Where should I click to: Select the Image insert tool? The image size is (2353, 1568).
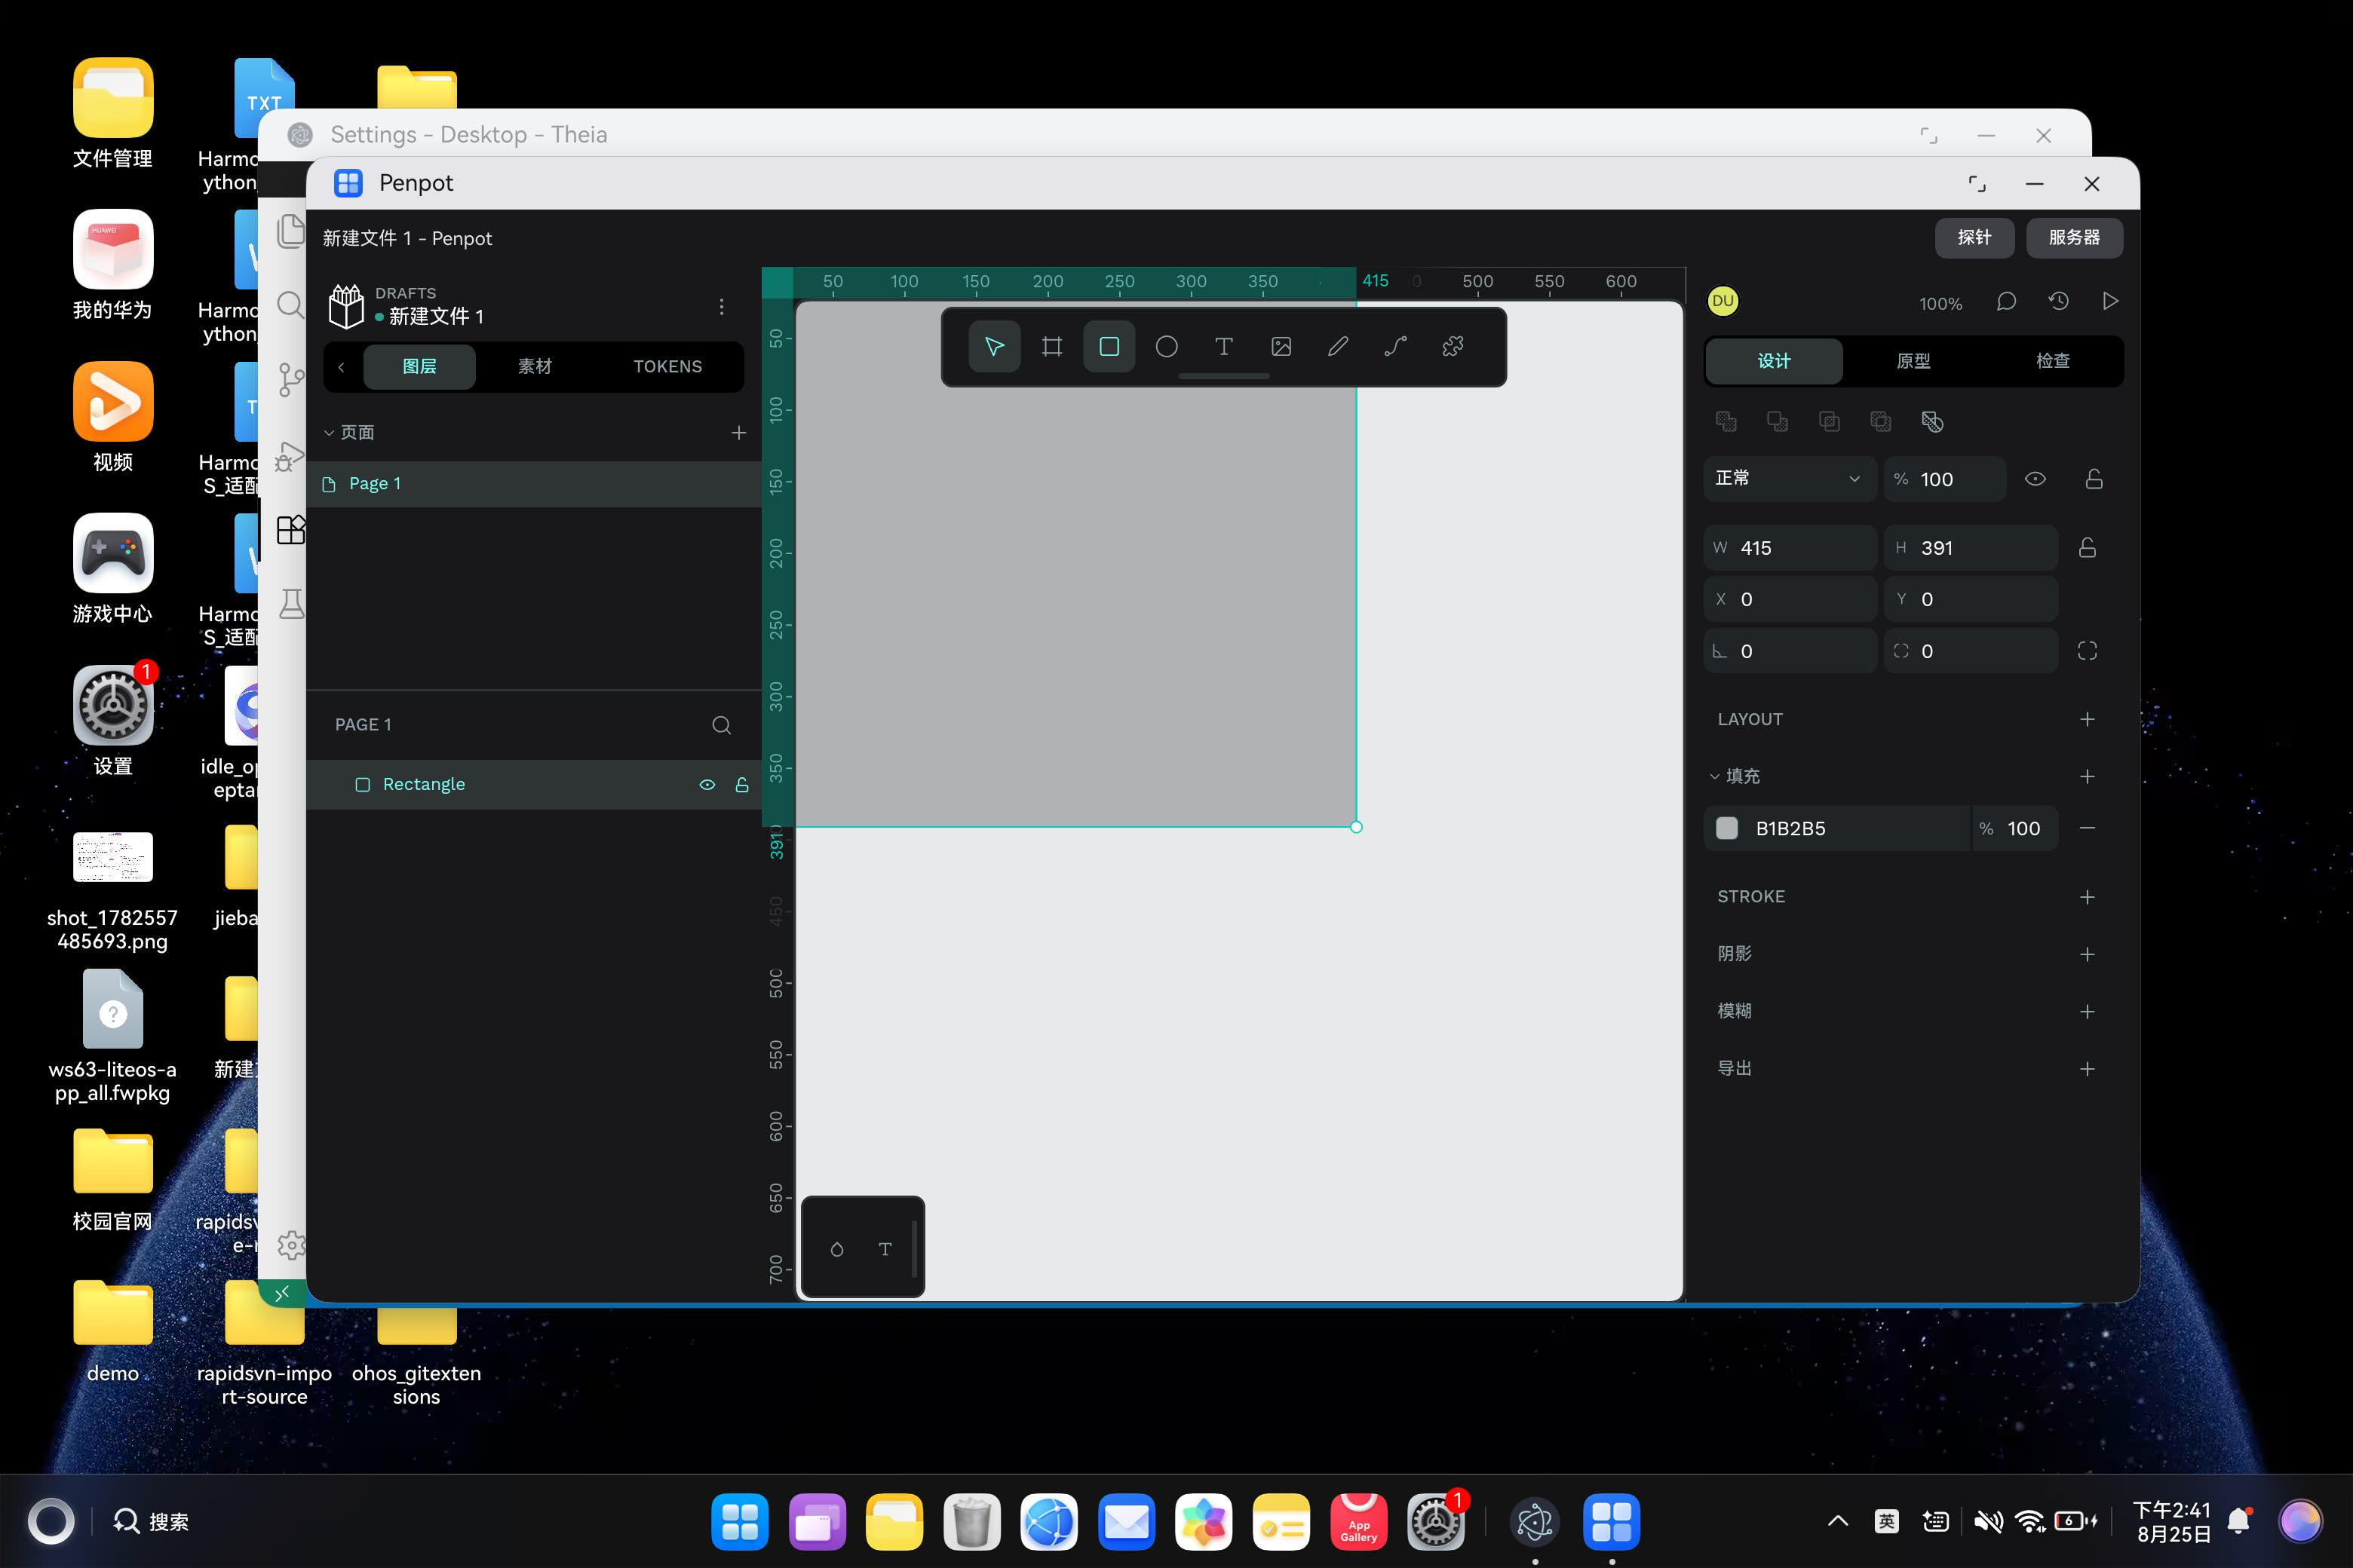1281,347
